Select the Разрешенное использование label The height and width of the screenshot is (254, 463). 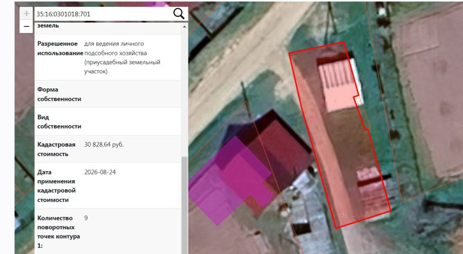pos(60,48)
